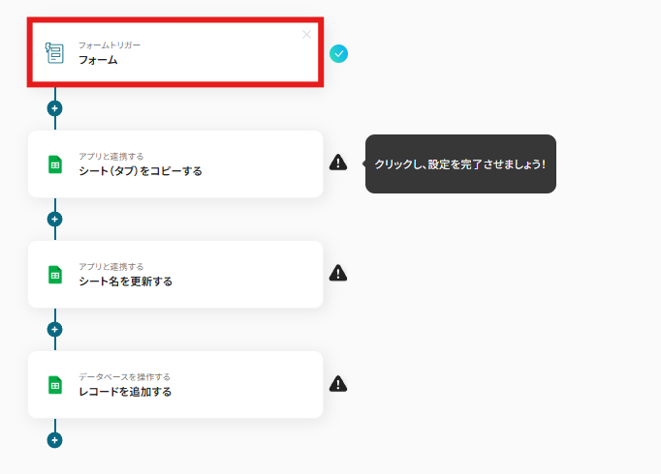Click the フォームトリガー label
This screenshot has height=474, width=661.
(110, 45)
